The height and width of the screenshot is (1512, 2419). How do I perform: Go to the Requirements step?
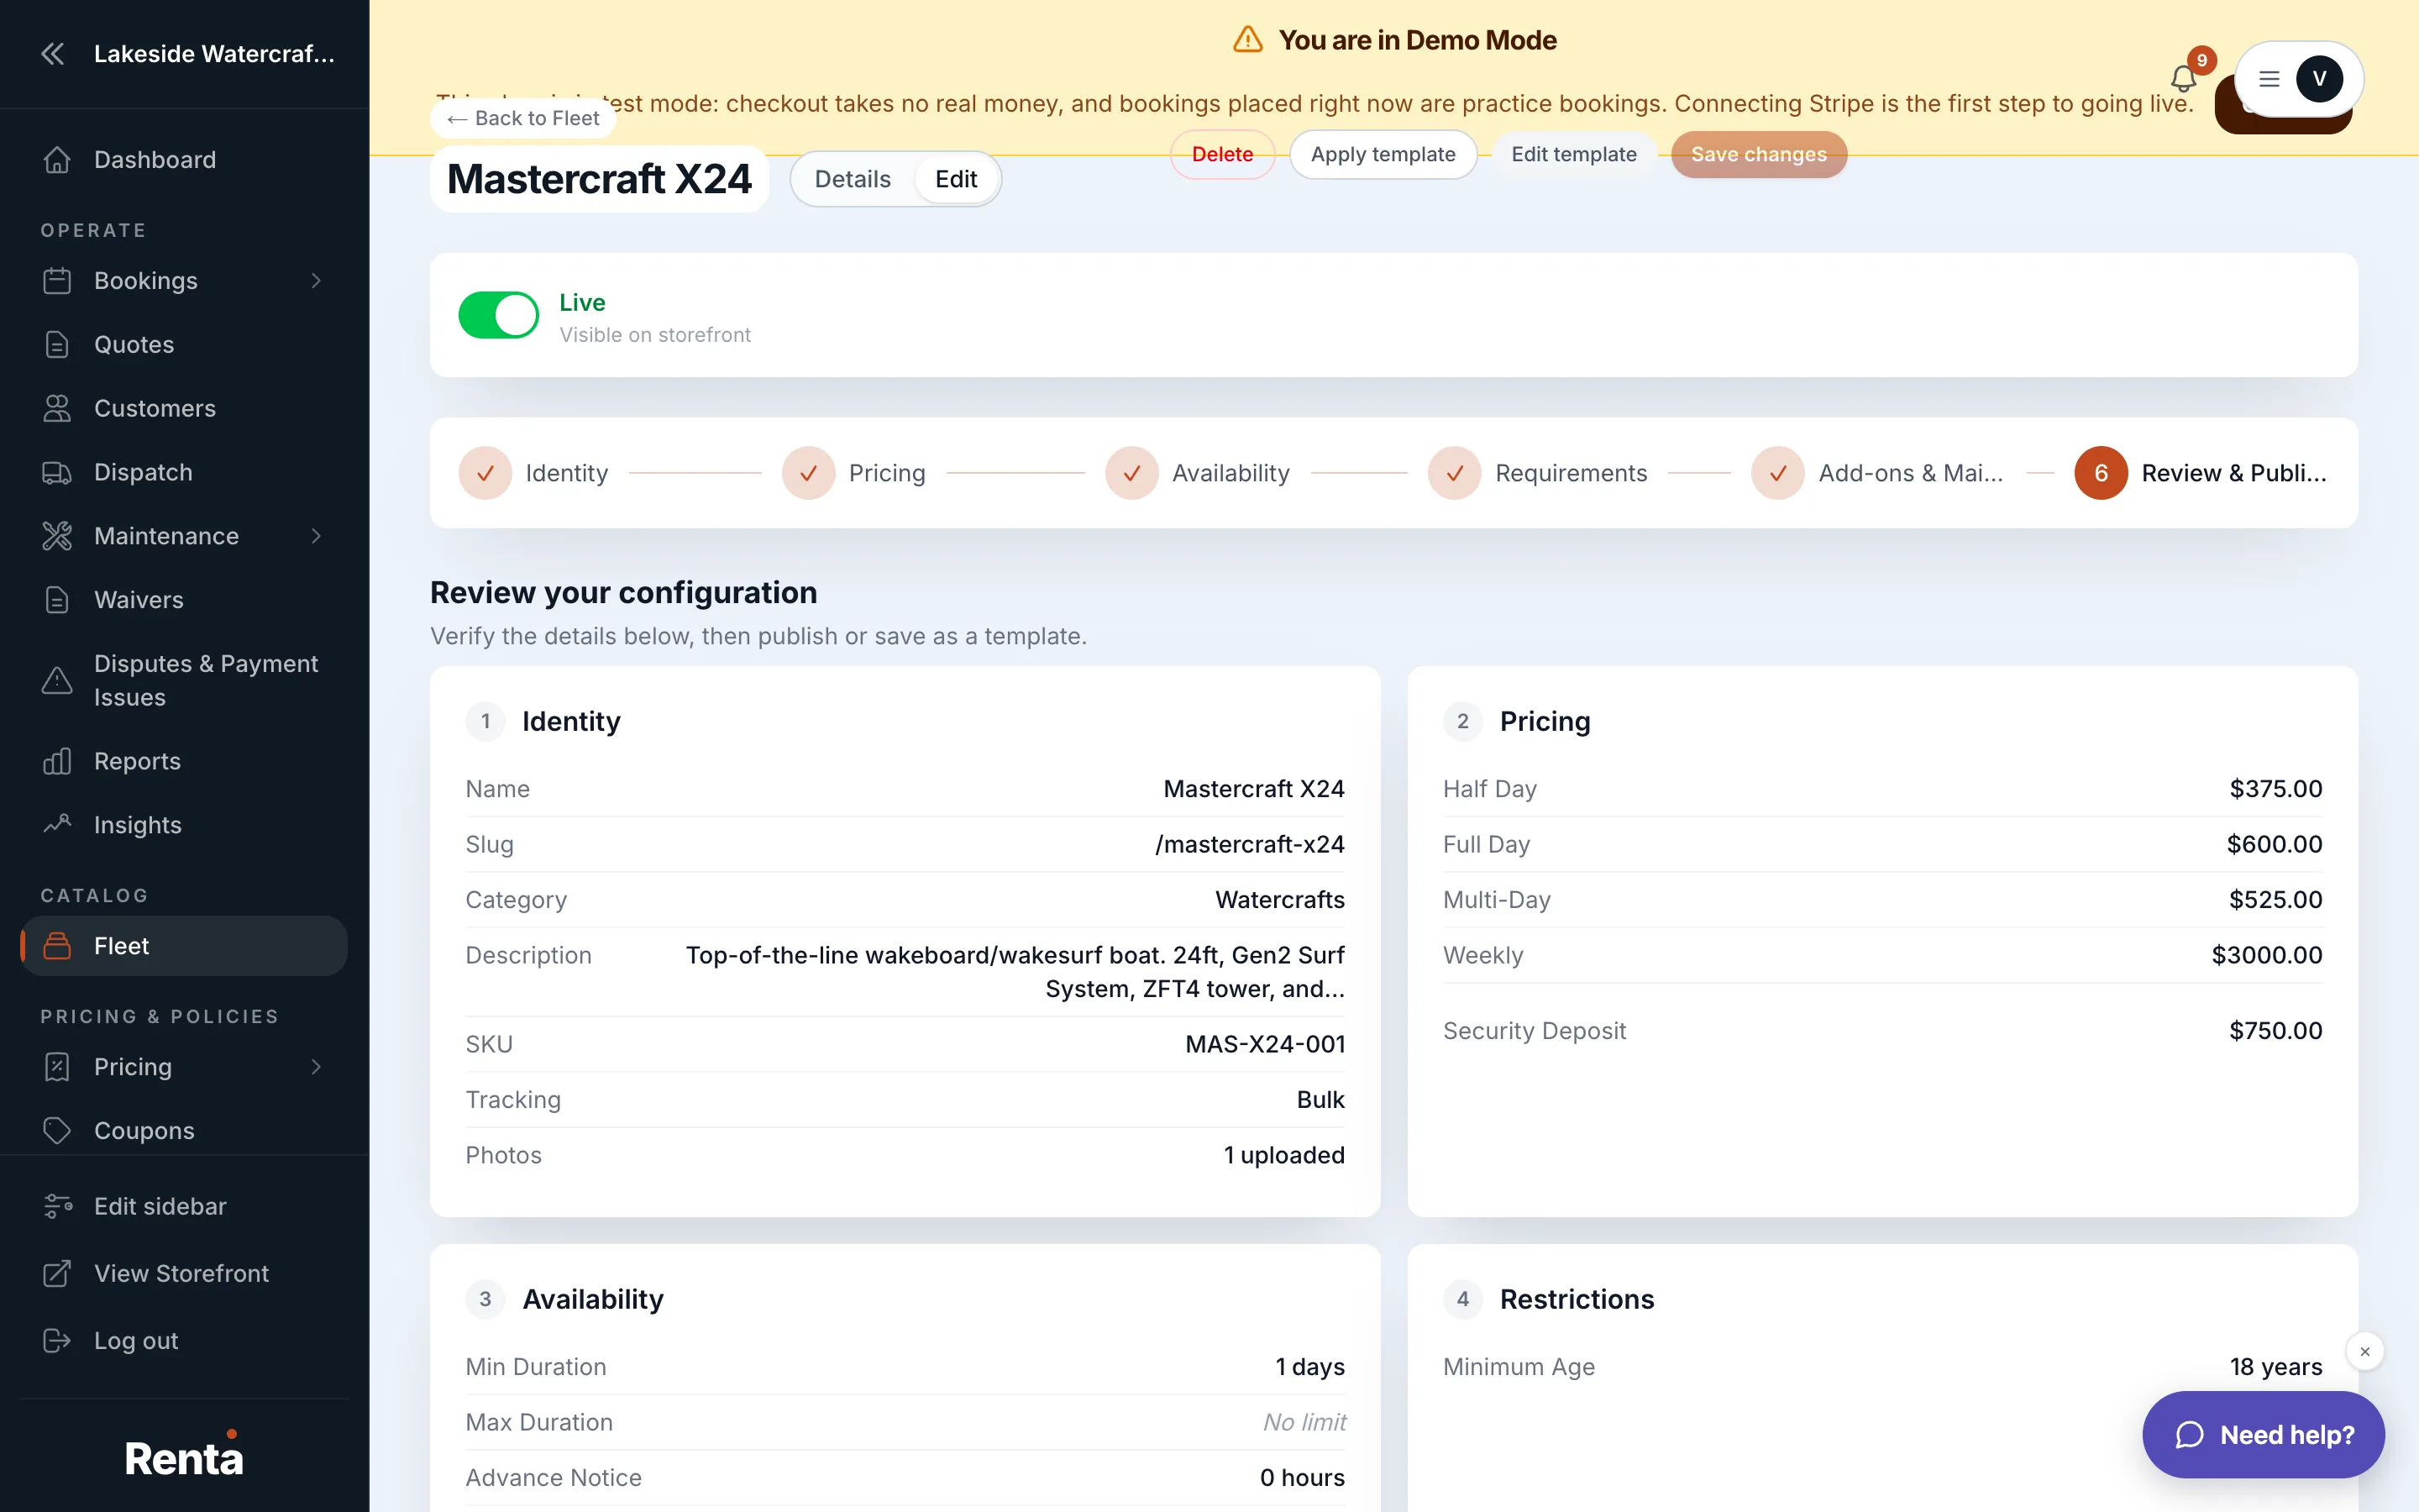point(1539,473)
